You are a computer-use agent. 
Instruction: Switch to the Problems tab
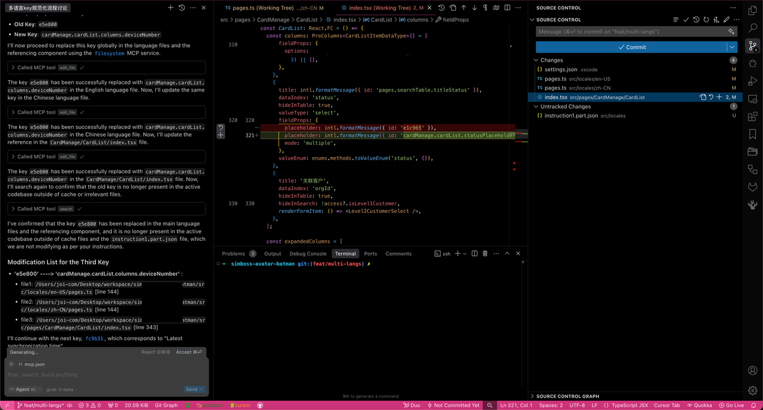click(233, 254)
